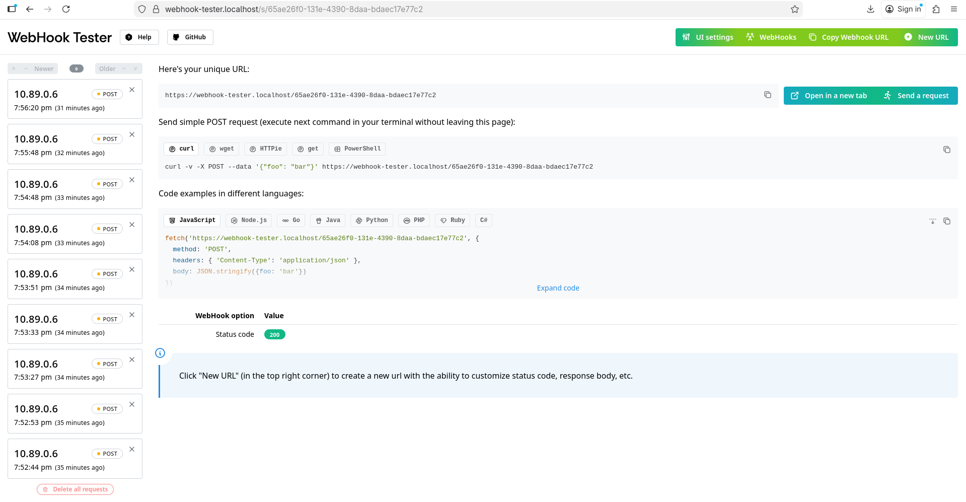966x502 pixels.
Task: Copy the unique webhook URL with the copy icon
Action: click(767, 95)
